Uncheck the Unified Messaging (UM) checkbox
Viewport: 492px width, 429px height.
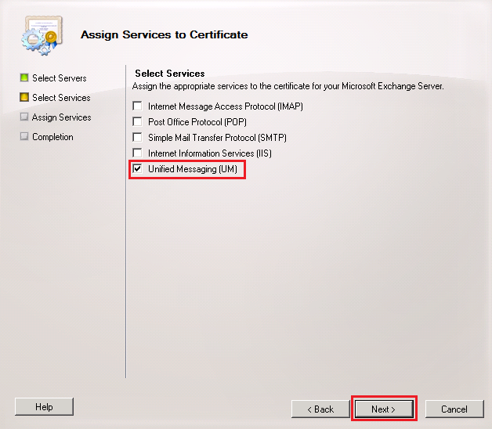click(137, 169)
